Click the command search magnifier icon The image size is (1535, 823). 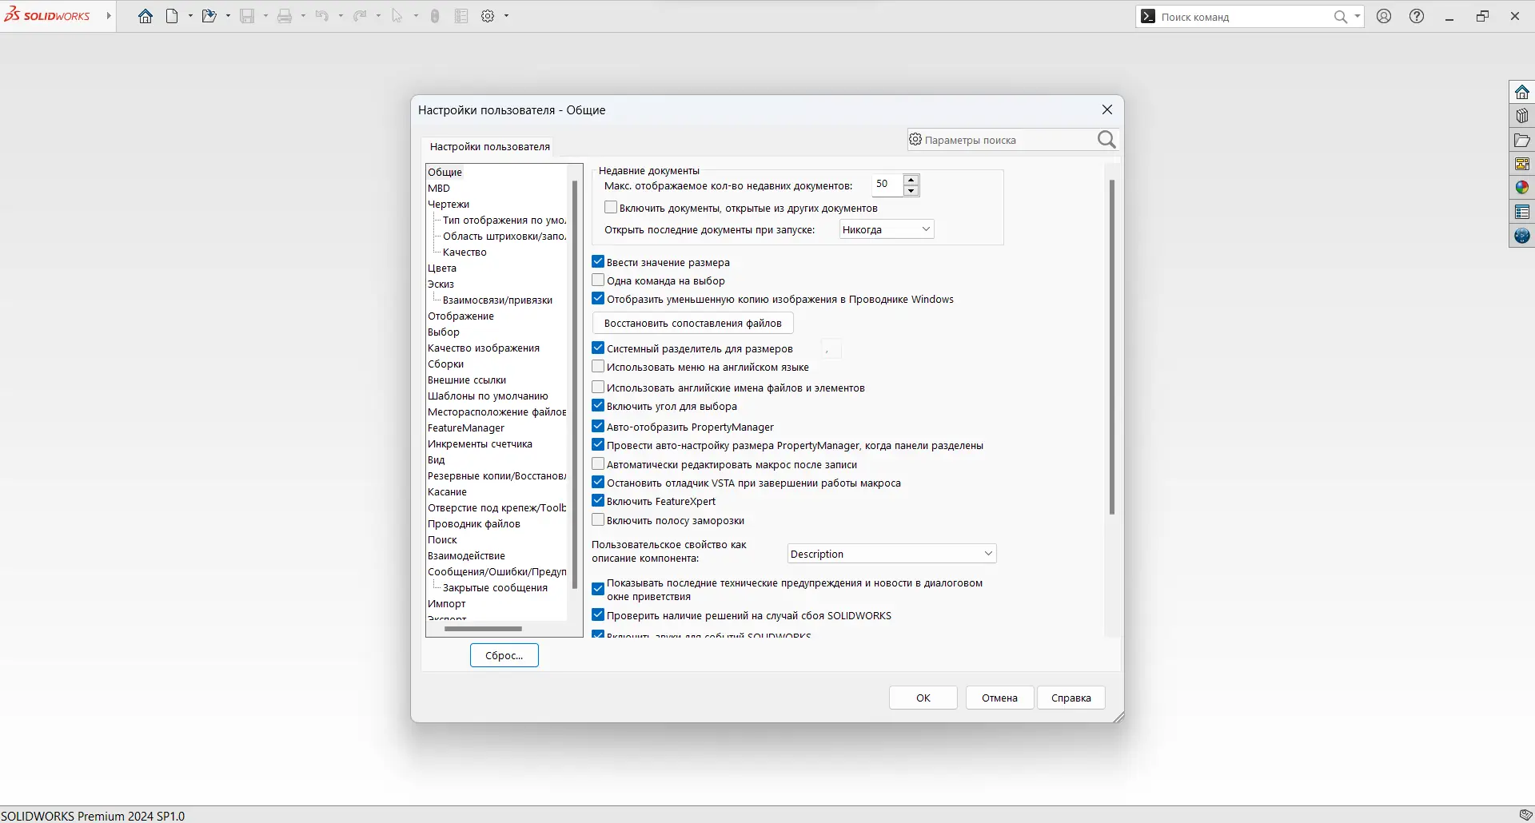[1341, 17]
